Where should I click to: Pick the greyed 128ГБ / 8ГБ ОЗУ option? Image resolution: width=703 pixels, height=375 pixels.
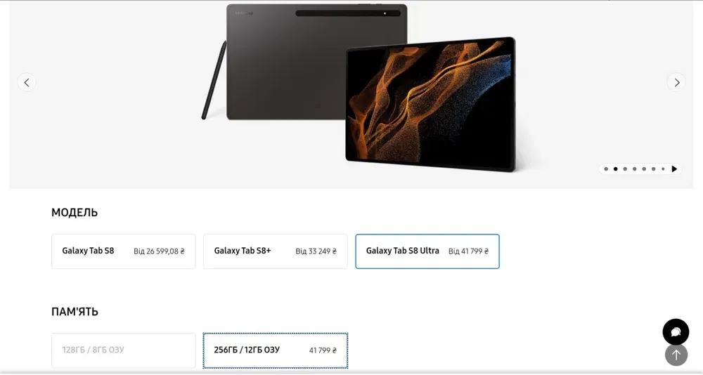coord(123,350)
